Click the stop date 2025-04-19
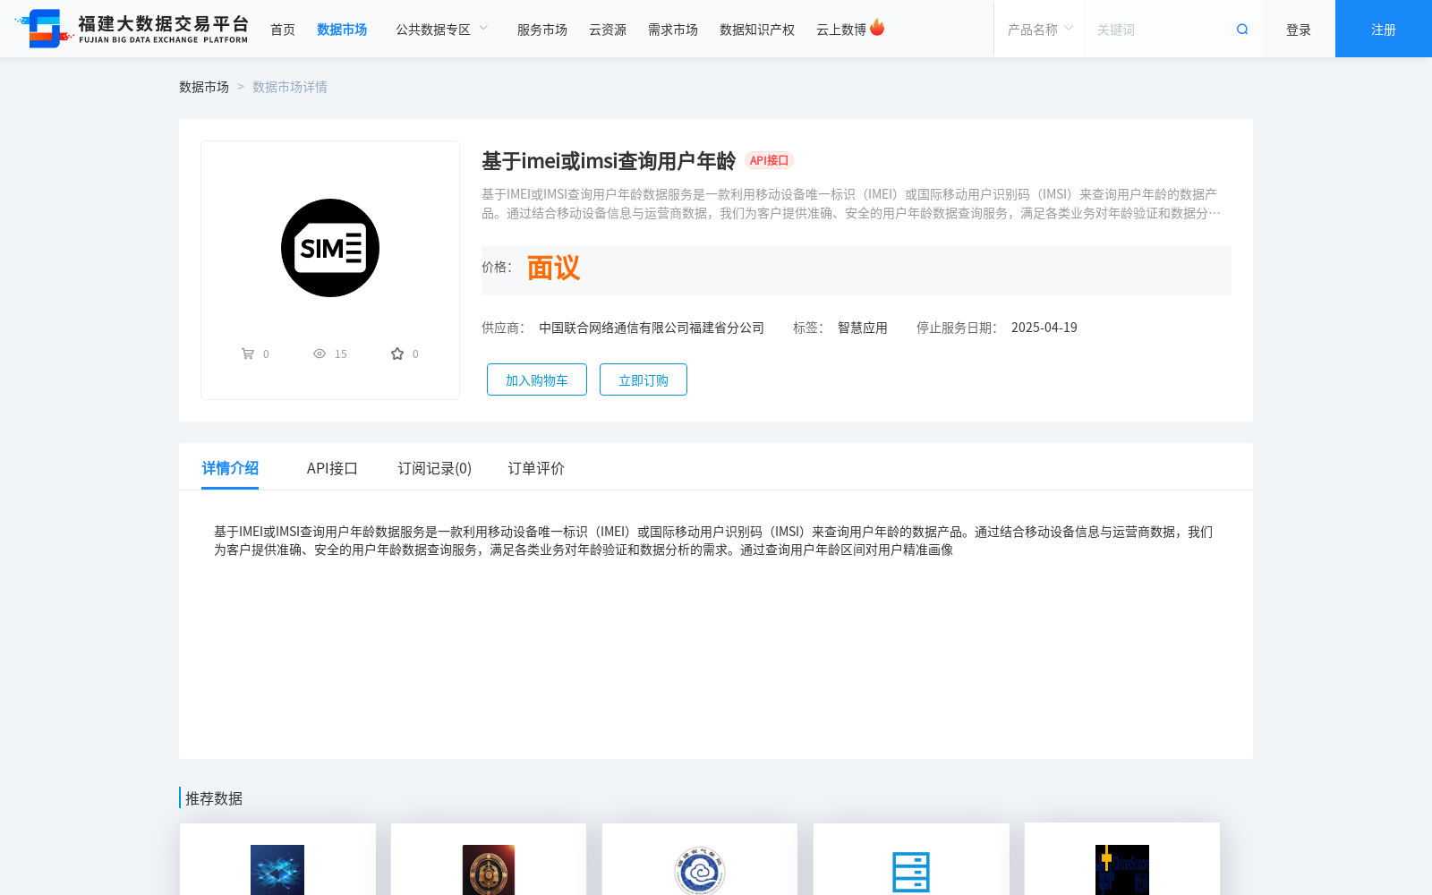The image size is (1432, 895). click(x=1044, y=328)
